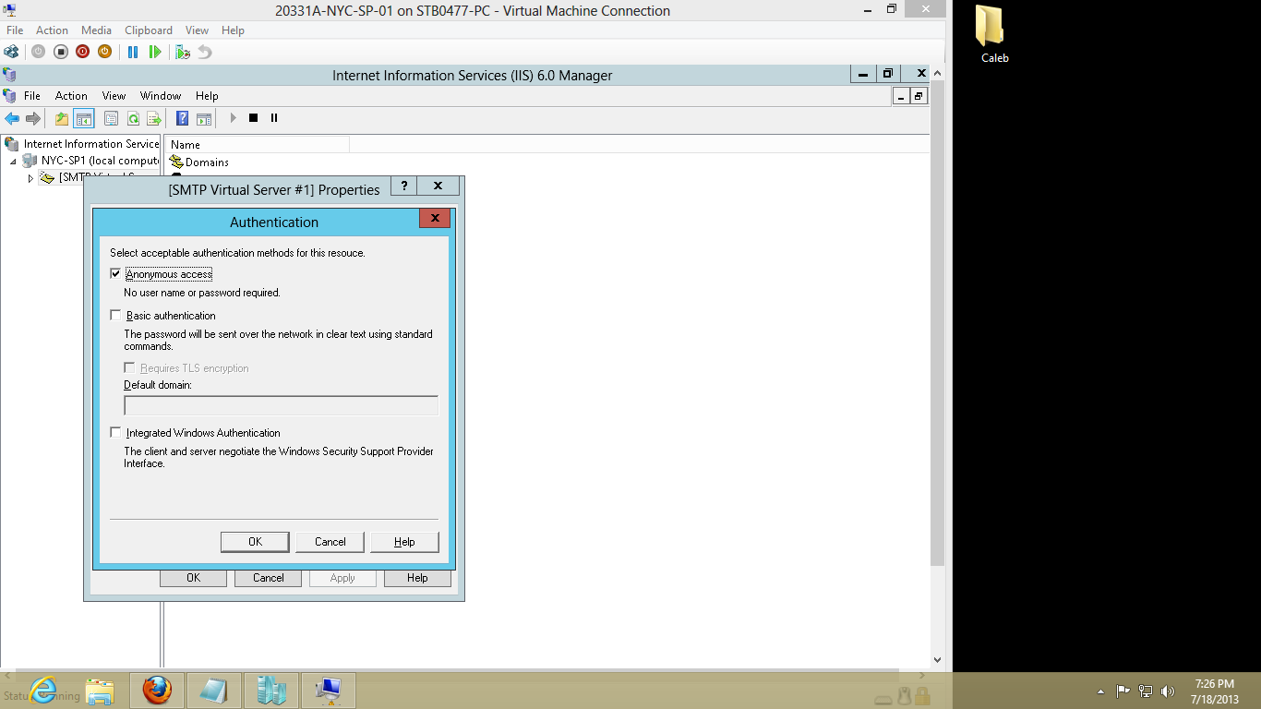Open Server Manager icon on the taskbar

point(271,691)
